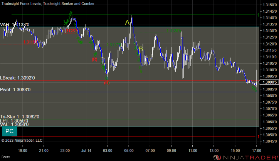Click the current price marker 1.3090'5
Screen dimensions: 279x161
pyautogui.click(x=269, y=82)
